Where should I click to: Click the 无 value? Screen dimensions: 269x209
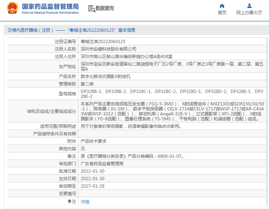(x=83, y=148)
